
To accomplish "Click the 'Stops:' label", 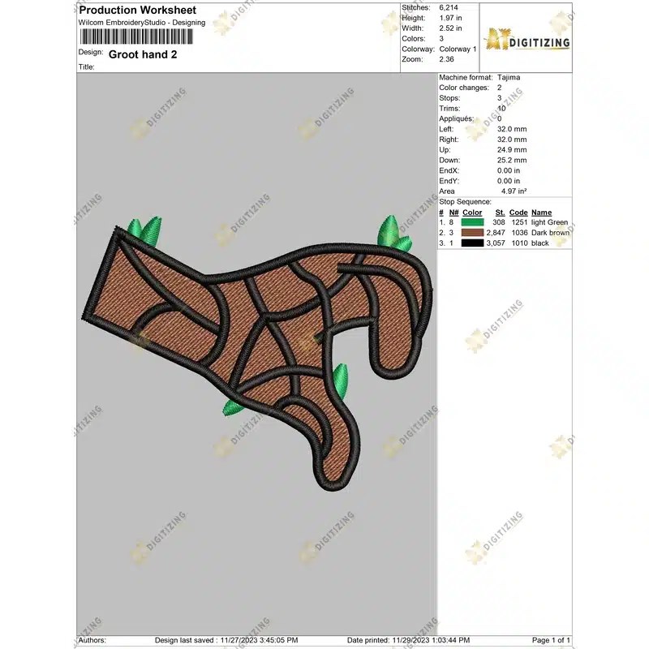I will point(449,98).
